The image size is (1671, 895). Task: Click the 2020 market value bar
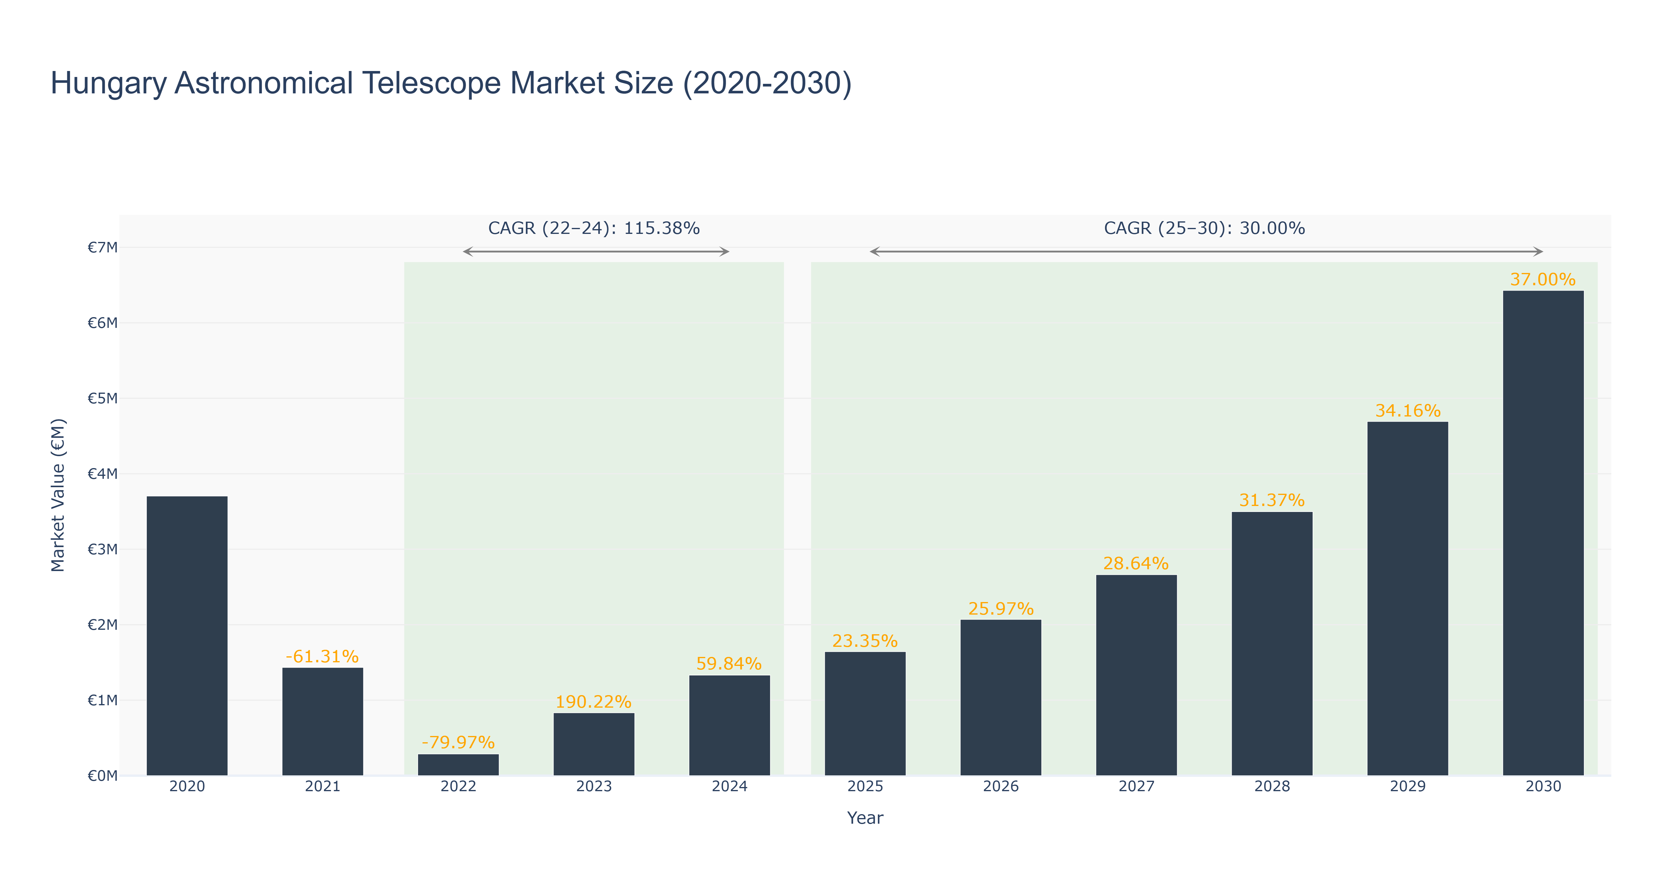[x=187, y=635]
